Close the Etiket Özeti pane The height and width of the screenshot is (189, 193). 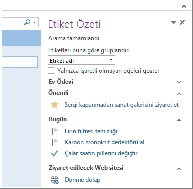[x=182, y=22]
